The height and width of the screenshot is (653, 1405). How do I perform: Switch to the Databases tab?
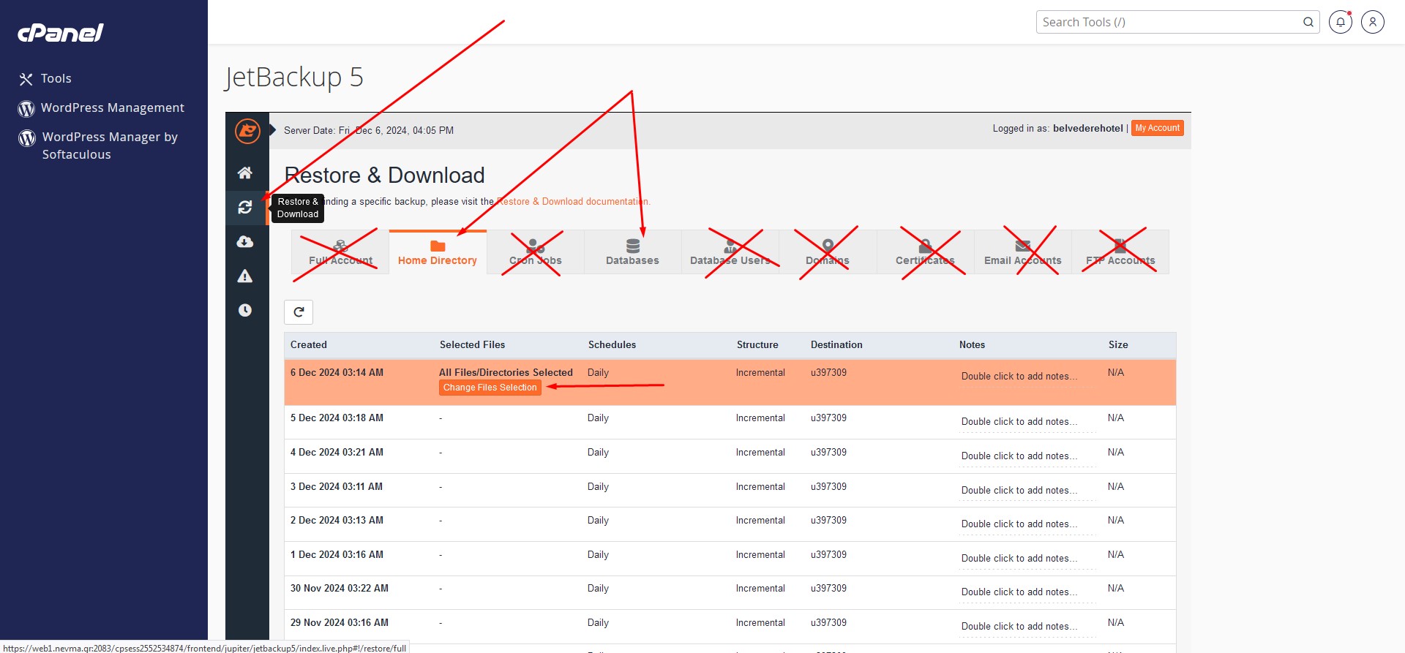[x=632, y=252]
